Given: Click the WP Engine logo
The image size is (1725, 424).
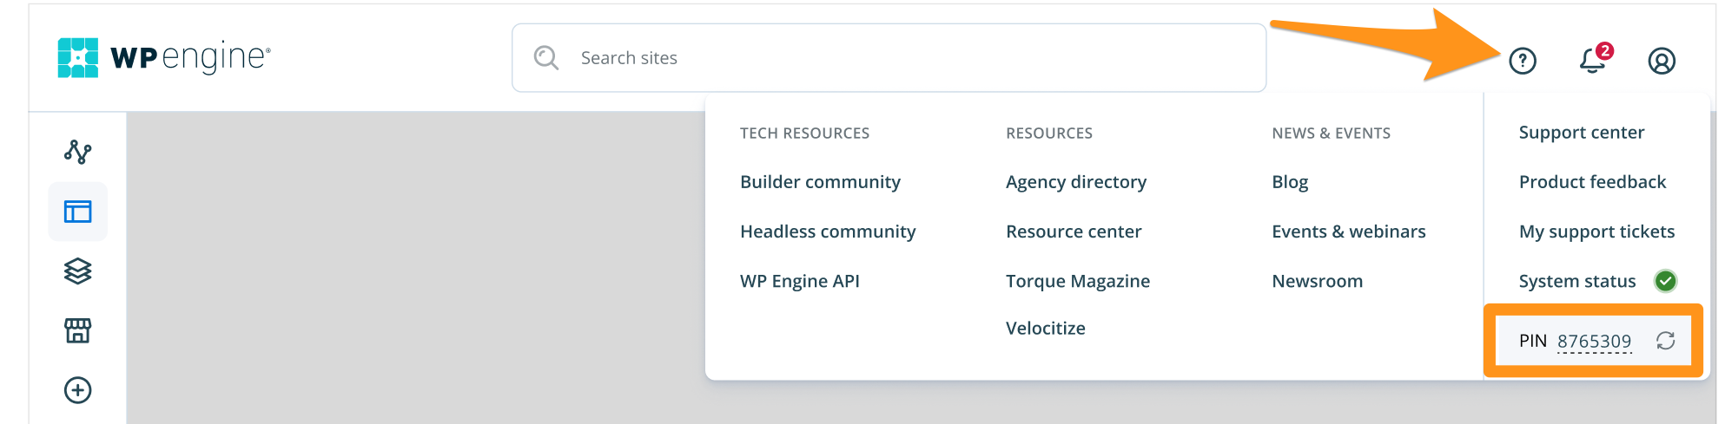Looking at the screenshot, I should pos(164,57).
